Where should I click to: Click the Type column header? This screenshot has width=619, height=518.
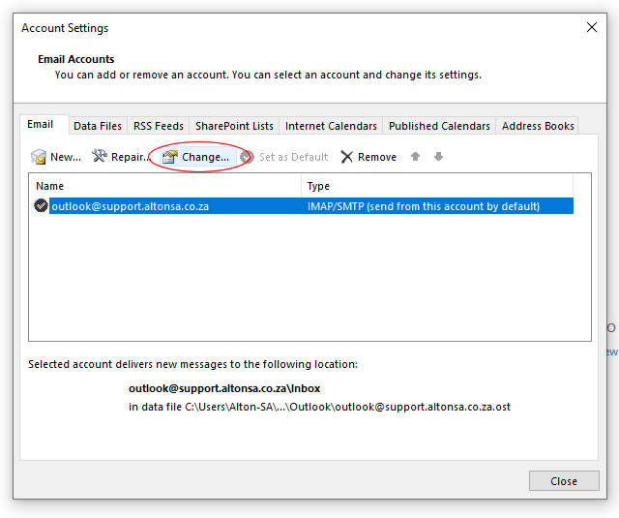click(x=437, y=186)
